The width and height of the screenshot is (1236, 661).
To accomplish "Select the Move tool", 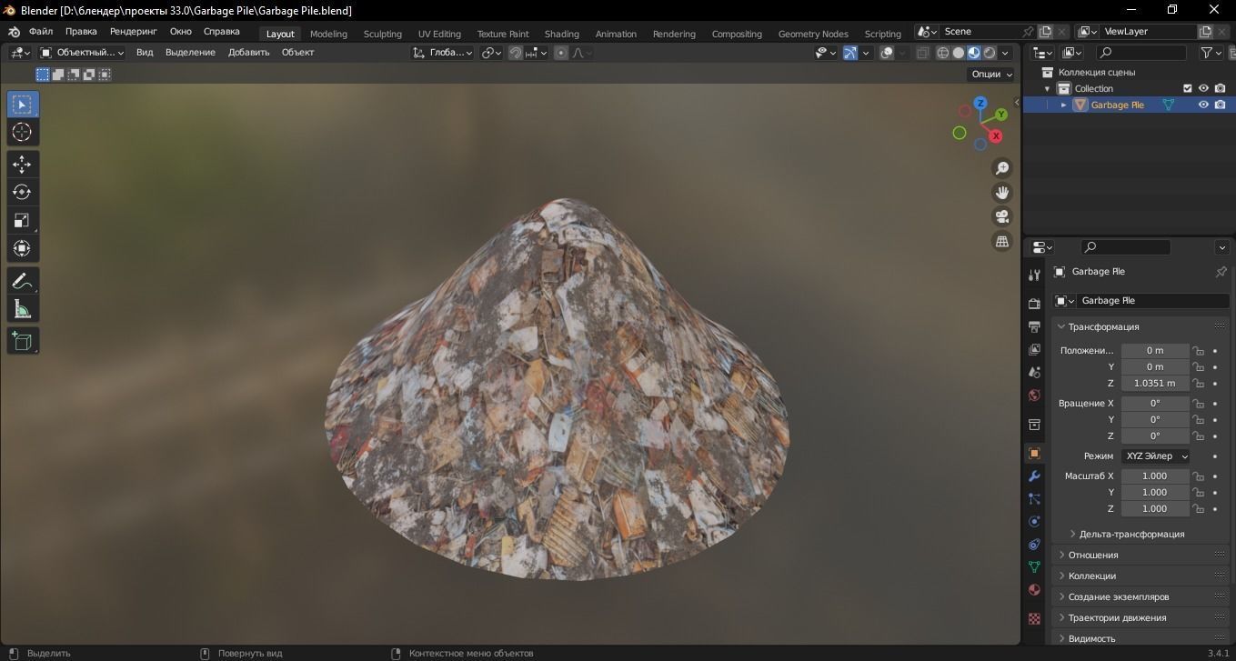I will (x=23, y=164).
